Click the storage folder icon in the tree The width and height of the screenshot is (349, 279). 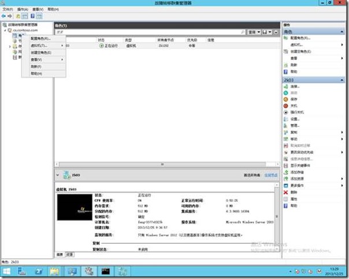pyautogui.click(x=14, y=47)
